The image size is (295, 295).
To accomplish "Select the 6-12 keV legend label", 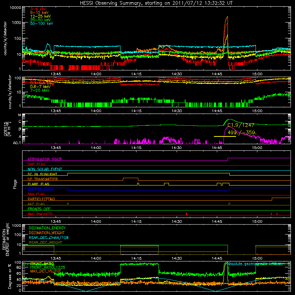I will (39, 13).
